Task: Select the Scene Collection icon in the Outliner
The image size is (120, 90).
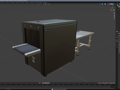Action: (x=118, y=5)
